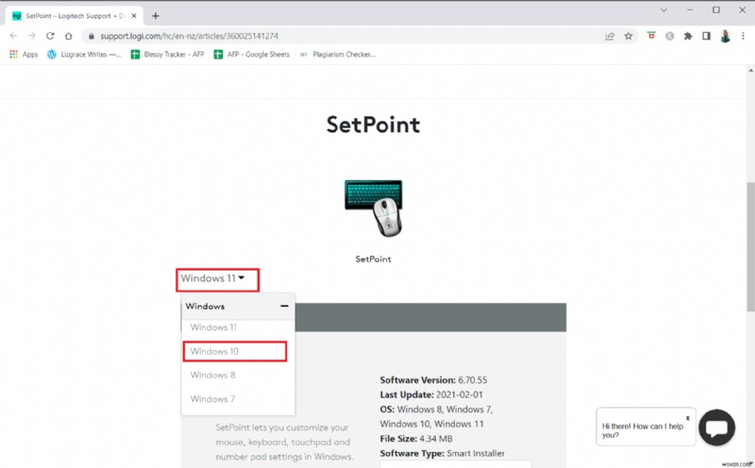This screenshot has height=468, width=755.
Task: Toggle the browser side panel icon
Action: pyautogui.click(x=707, y=36)
